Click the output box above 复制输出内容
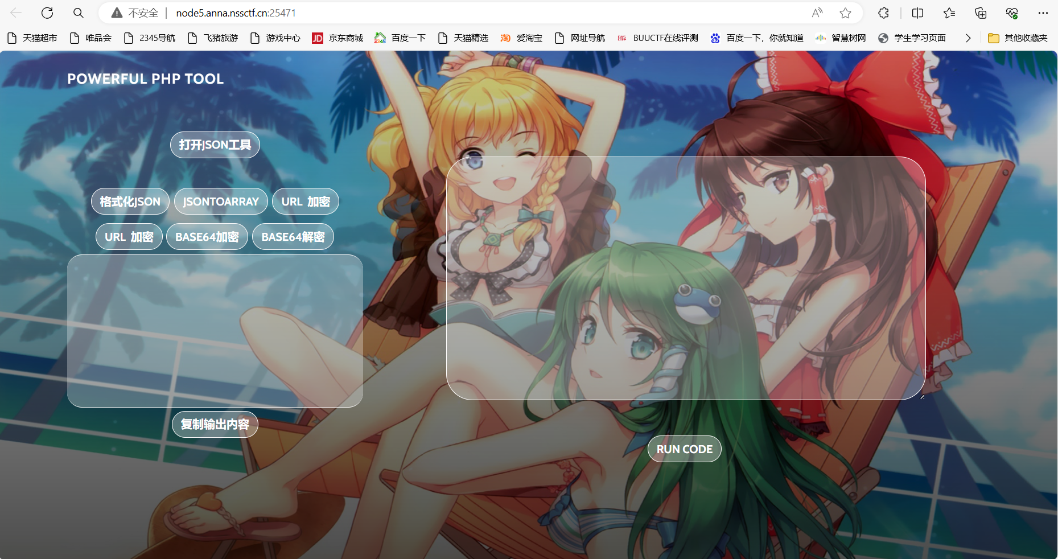Screen dimensions: 1058x559 click(x=215, y=331)
